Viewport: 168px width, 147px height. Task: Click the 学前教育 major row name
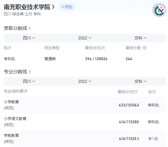[11, 135]
